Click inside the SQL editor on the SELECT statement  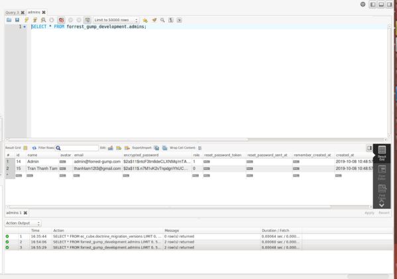point(89,26)
